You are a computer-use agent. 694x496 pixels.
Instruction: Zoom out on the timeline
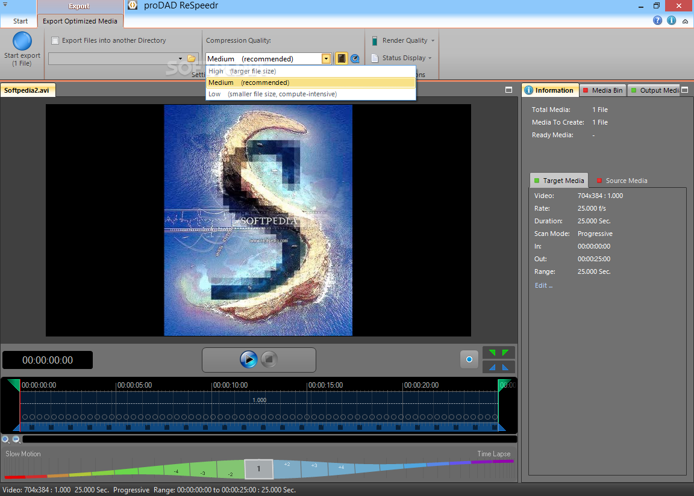(x=16, y=439)
